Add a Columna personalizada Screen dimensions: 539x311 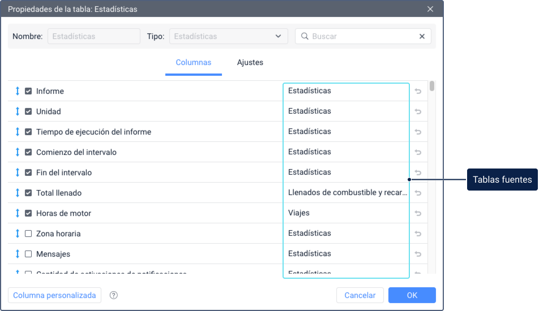[55, 295]
